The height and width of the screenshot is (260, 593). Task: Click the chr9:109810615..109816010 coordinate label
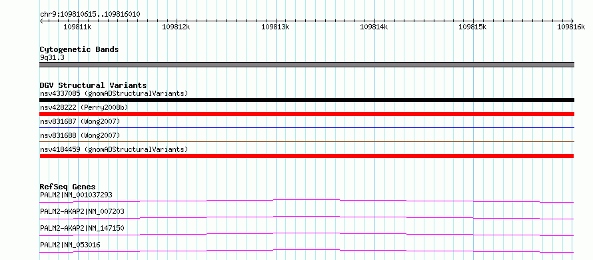pos(90,15)
